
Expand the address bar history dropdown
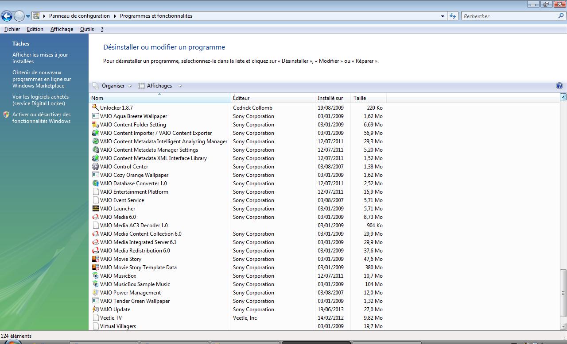point(442,16)
